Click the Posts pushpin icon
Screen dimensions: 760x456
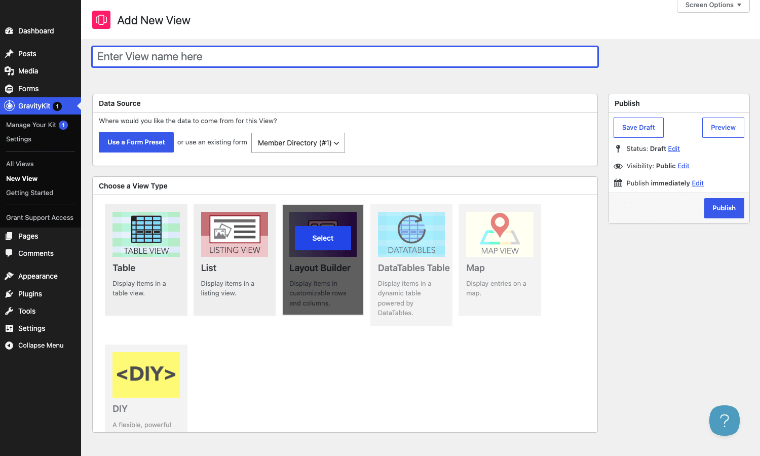[9, 54]
